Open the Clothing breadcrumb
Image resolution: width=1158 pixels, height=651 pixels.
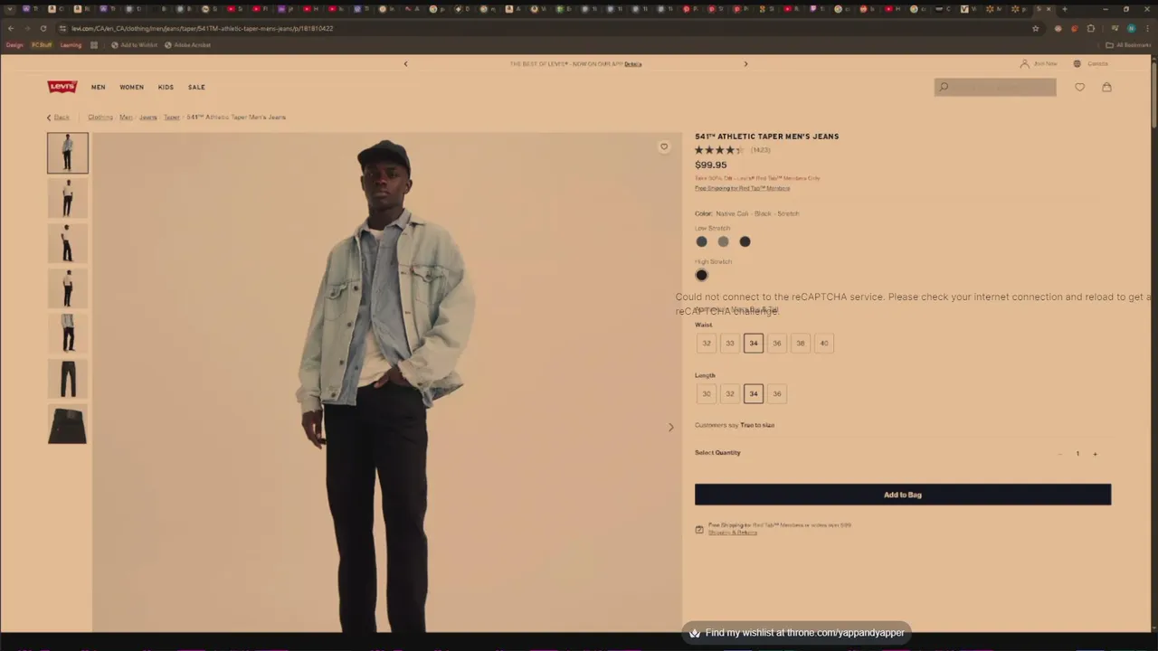(x=100, y=118)
